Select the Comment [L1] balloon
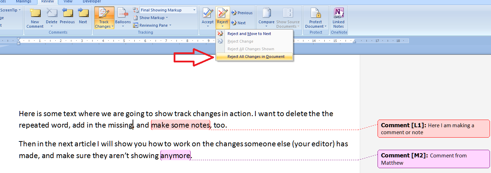Screen dimensions: 491x173 (433, 129)
